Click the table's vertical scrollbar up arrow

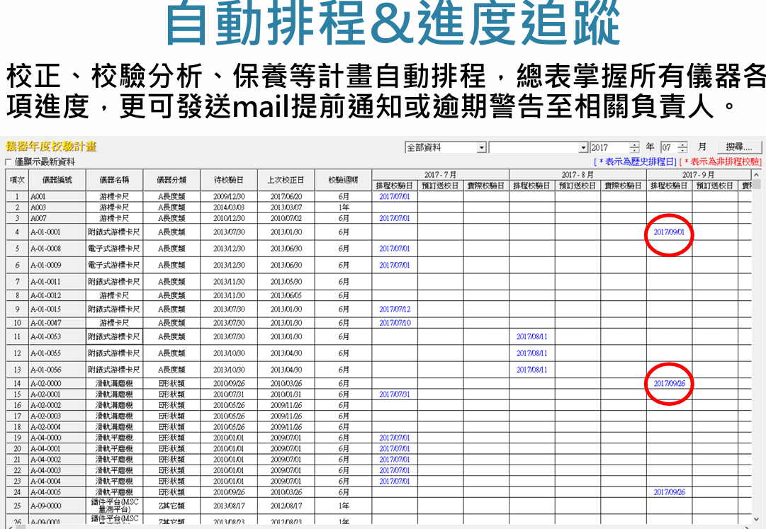coord(755,174)
